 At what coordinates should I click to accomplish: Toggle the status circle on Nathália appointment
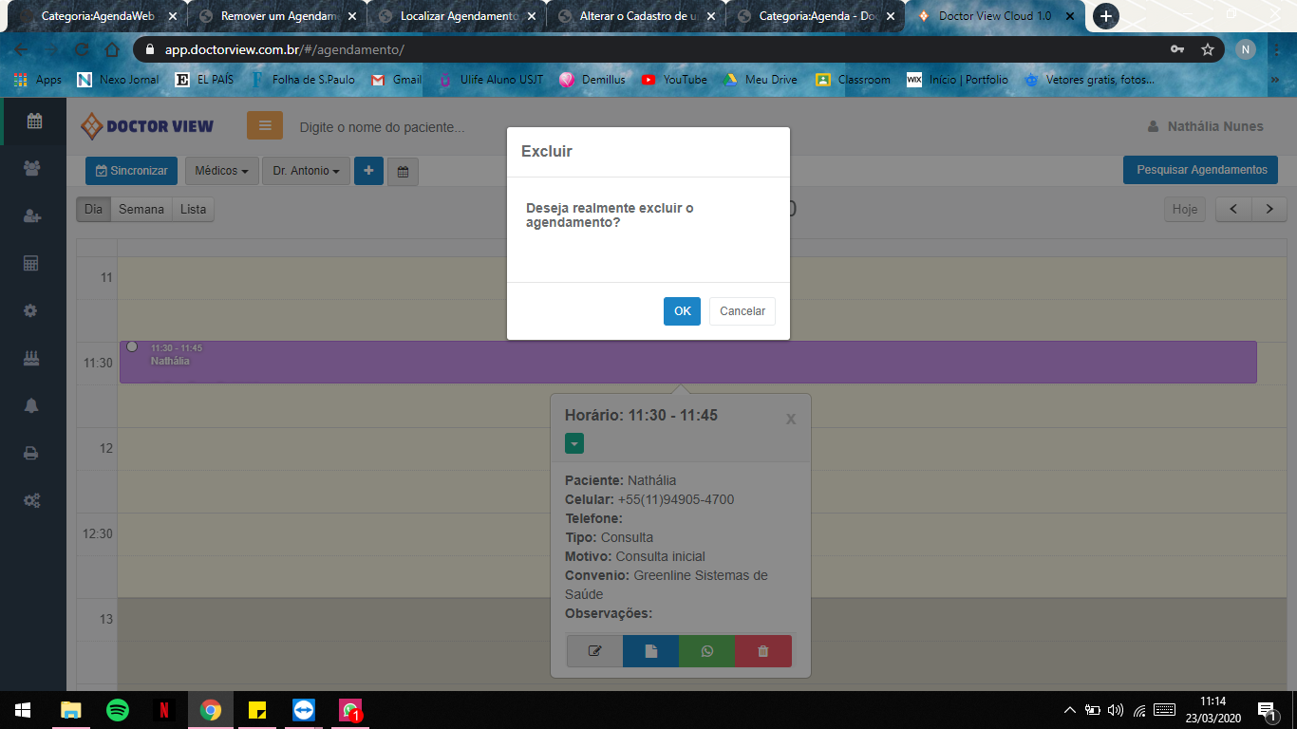click(132, 346)
